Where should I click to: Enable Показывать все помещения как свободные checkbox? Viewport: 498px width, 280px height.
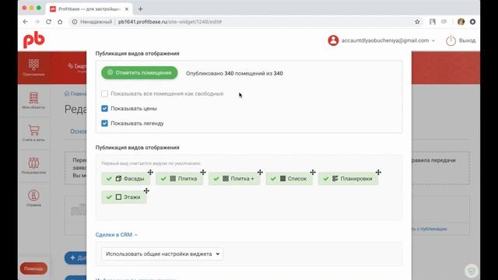104,93
